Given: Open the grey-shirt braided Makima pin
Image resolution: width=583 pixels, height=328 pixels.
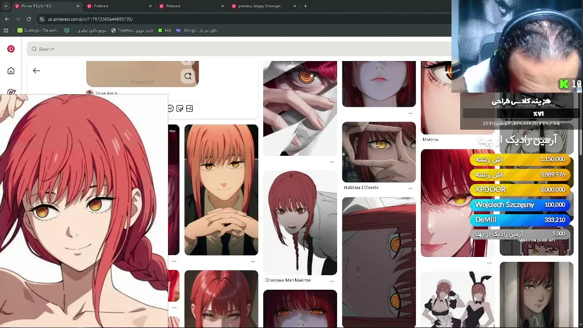Looking at the screenshot, I should pos(300,223).
